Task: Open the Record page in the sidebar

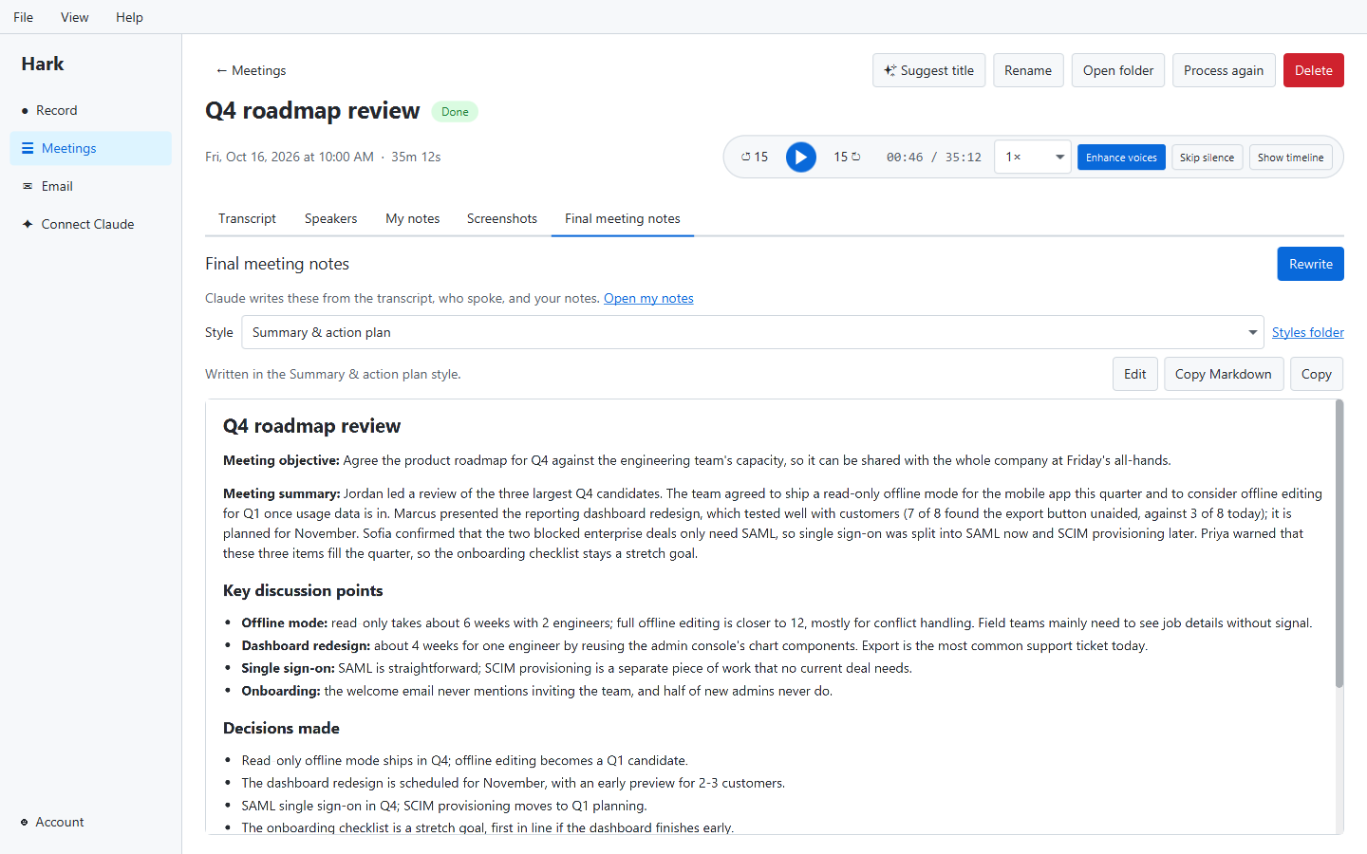Action: pos(91,110)
